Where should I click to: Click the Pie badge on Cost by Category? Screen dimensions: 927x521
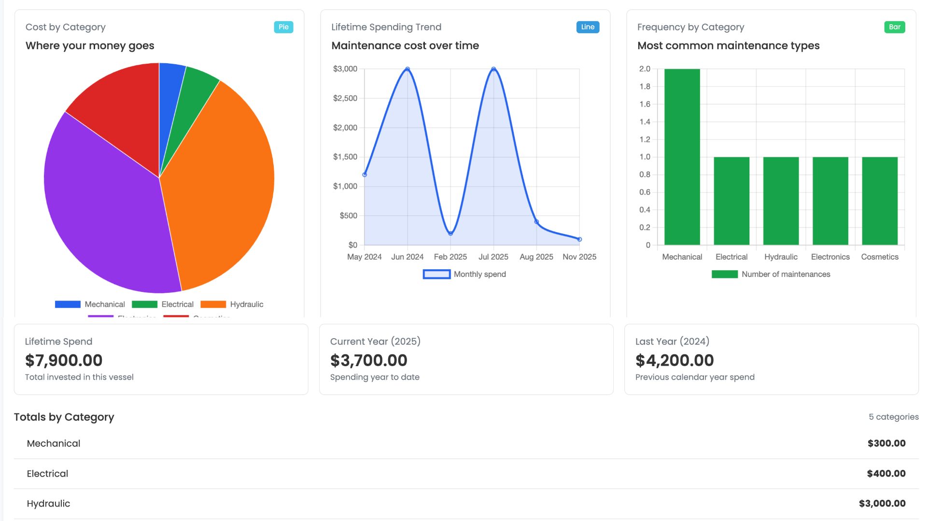click(x=283, y=27)
